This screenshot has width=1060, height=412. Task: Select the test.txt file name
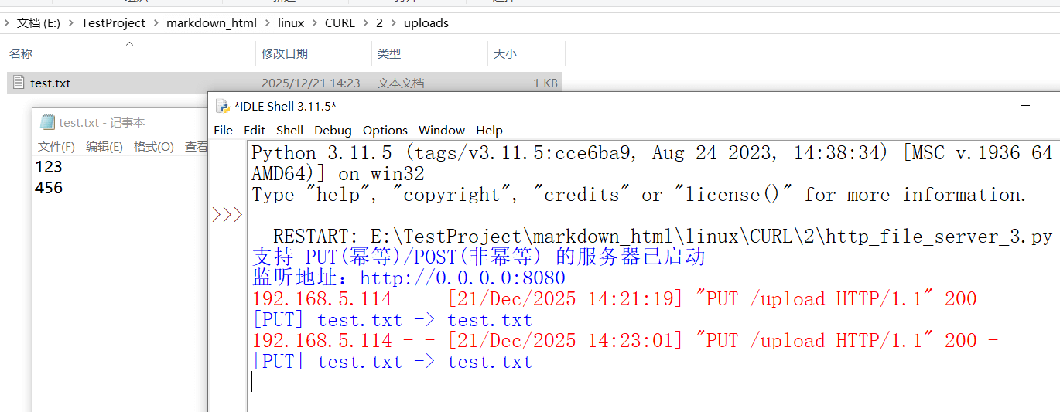point(50,83)
